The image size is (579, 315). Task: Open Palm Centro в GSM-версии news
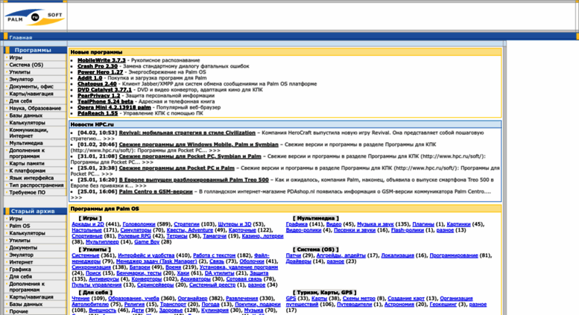156,192
